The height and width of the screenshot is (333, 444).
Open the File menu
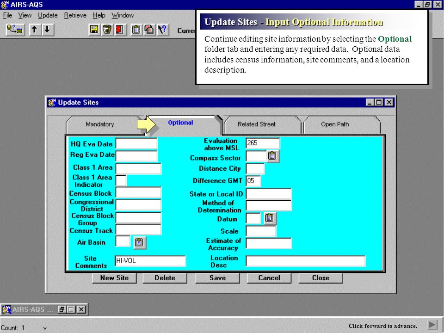click(x=8, y=15)
